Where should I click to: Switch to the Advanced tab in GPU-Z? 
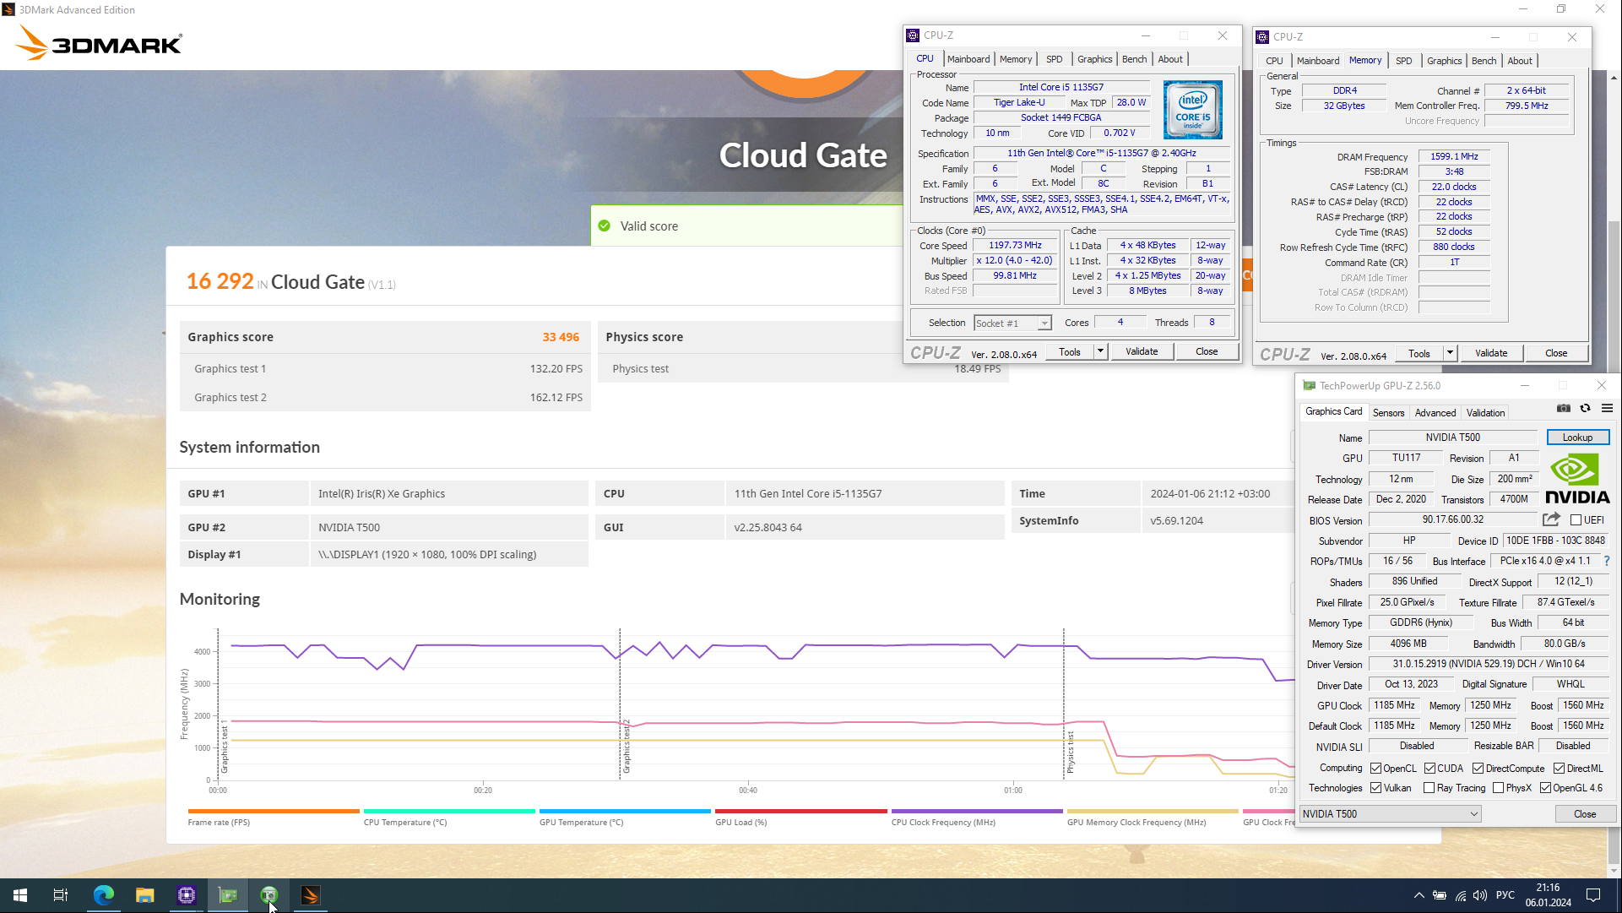coord(1435,413)
